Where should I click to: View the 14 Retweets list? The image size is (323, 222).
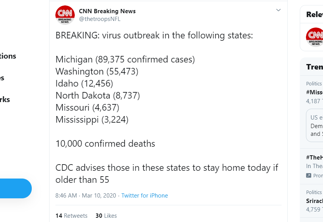tap(72, 216)
